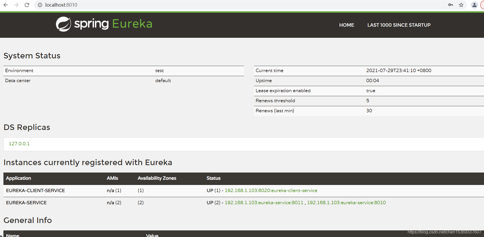Image resolution: width=484 pixels, height=237 pixels.
Task: Open the 127.0.0.1 replica link
Action: coord(19,144)
